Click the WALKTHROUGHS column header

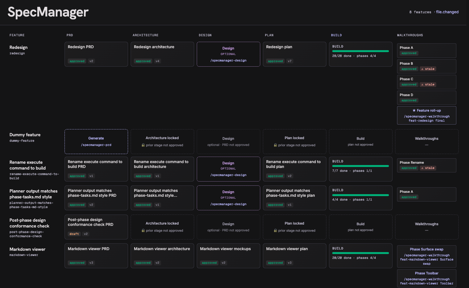coord(410,35)
